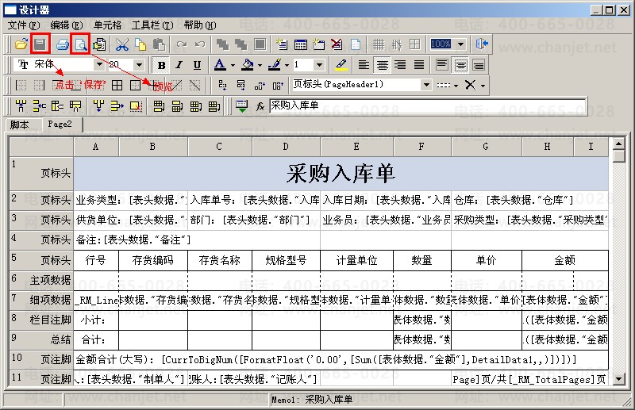635x410 pixels.
Task: Apply outer frame border icon
Action: [x=135, y=85]
